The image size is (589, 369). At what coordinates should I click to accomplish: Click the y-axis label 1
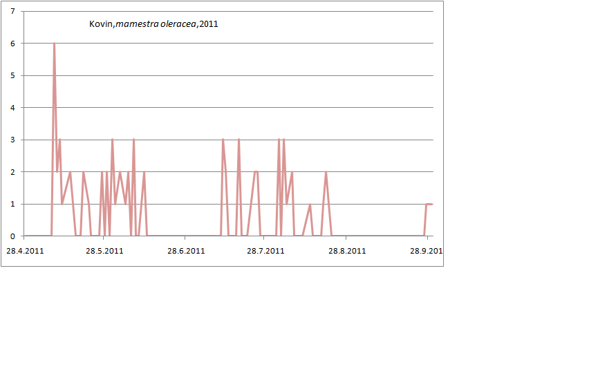[12, 205]
